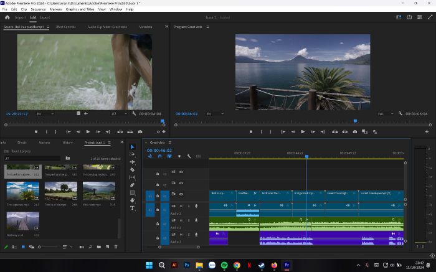Toggle lock on track V2

pyautogui.click(x=158, y=184)
